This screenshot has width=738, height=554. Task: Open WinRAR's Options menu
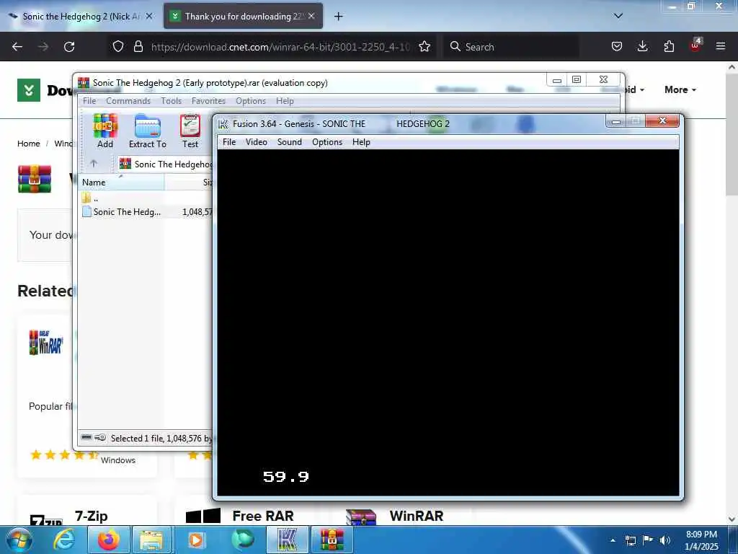click(x=251, y=101)
